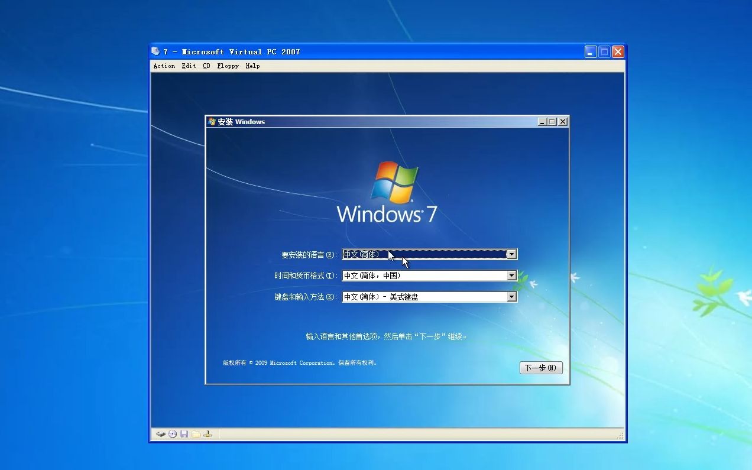This screenshot has width=752, height=470.
Task: Click the shared folders icon in the status bar
Action: (x=195, y=434)
